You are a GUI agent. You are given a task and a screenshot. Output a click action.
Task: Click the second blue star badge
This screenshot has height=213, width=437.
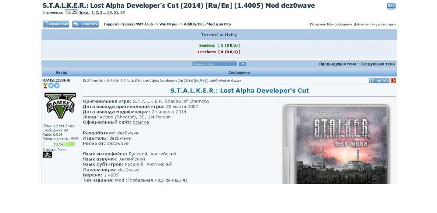(57, 86)
